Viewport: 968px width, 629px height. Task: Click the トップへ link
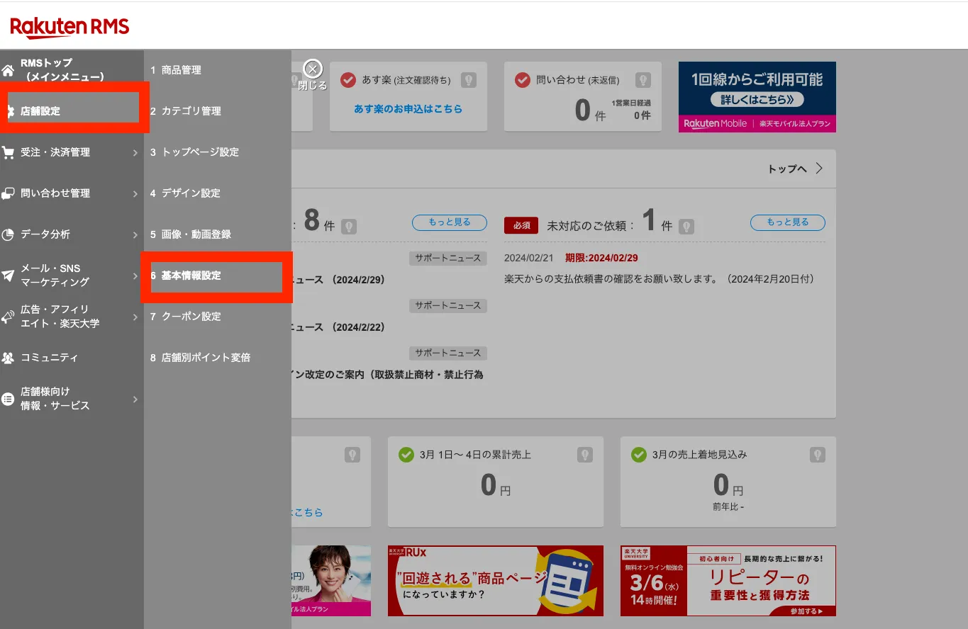point(796,169)
